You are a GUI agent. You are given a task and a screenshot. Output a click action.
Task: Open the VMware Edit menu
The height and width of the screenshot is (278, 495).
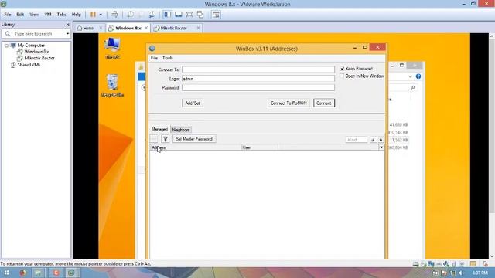(20, 15)
